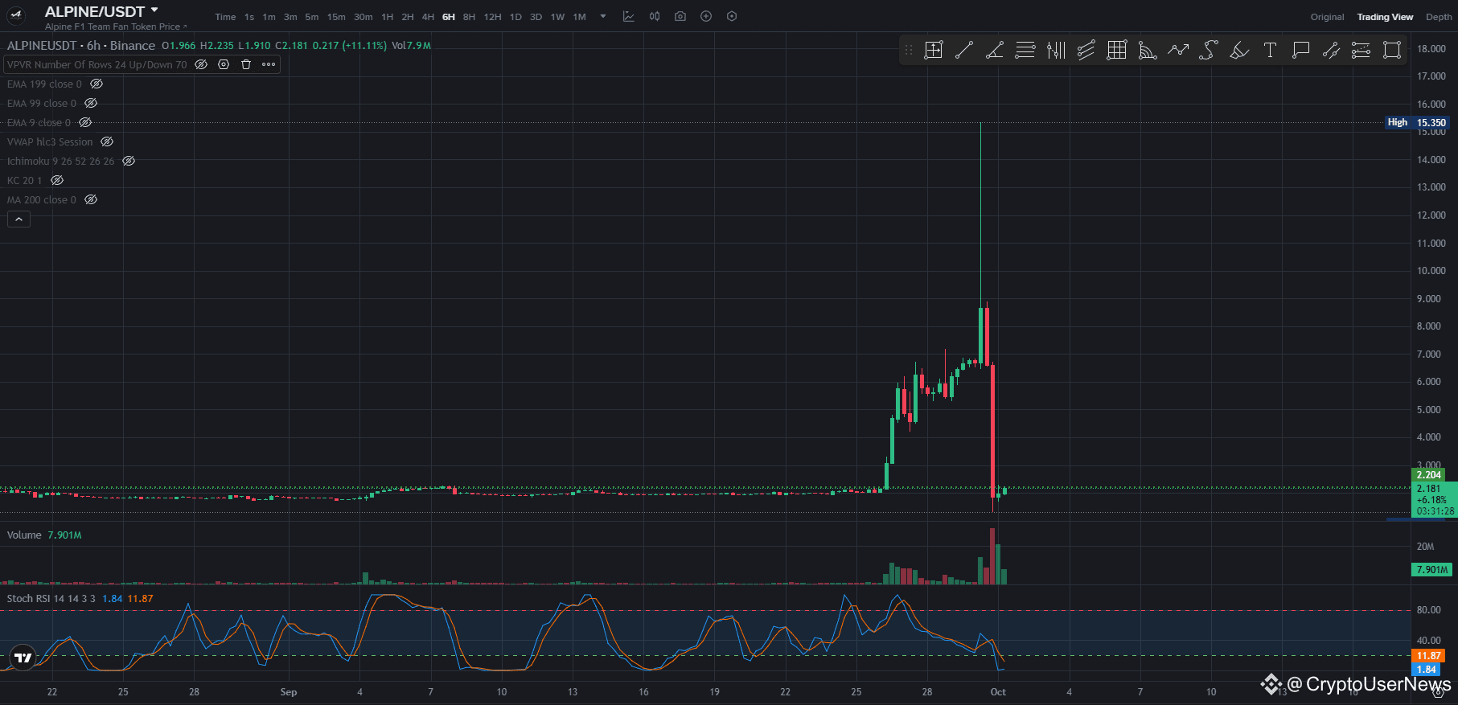
Task: Click the High 15.350 price label
Action: [x=1418, y=123]
